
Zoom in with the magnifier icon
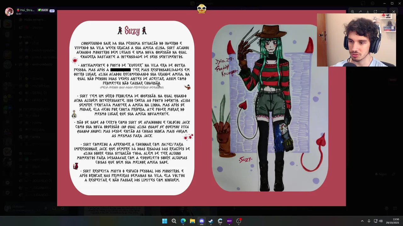[x=352, y=12]
